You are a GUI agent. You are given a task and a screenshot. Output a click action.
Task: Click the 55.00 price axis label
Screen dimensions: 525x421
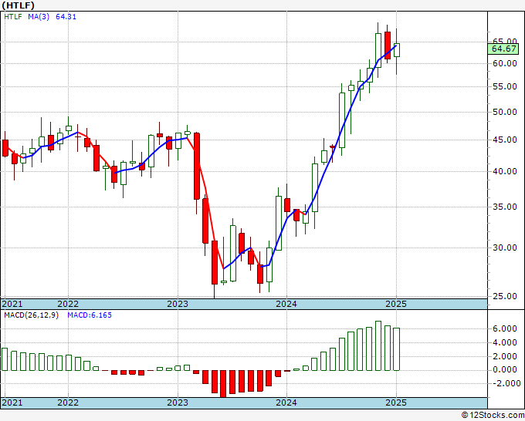[x=505, y=86]
